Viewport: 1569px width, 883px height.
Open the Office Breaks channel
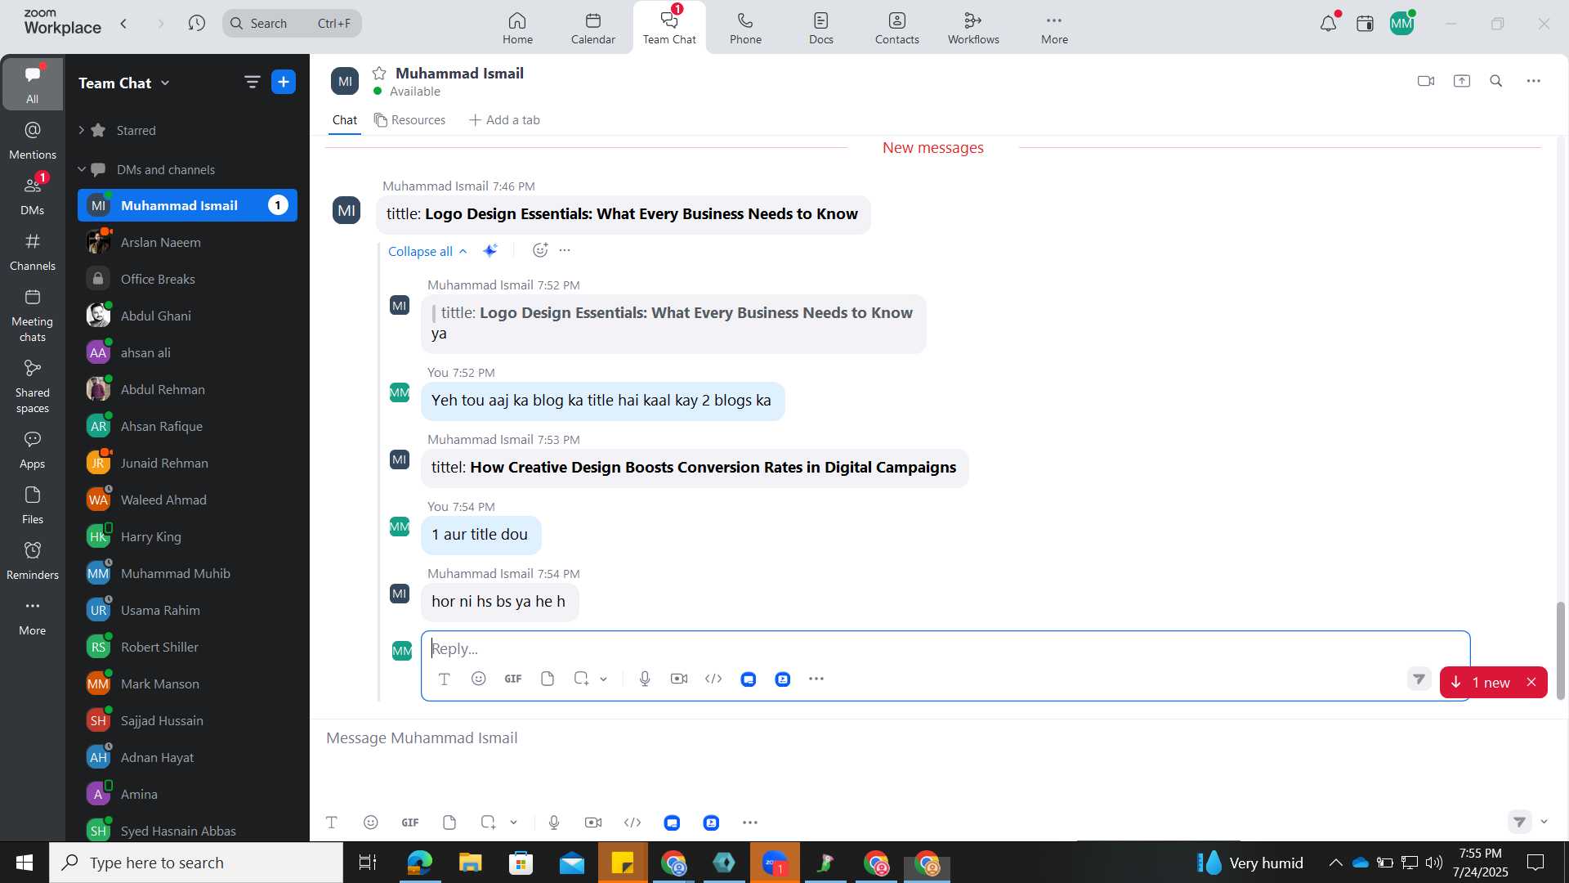coord(187,279)
